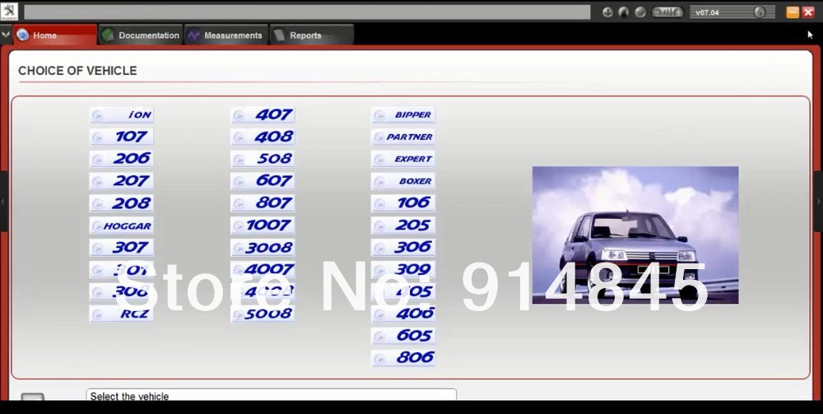Pick the 806 model
This screenshot has width=823, height=414.
pyautogui.click(x=403, y=358)
